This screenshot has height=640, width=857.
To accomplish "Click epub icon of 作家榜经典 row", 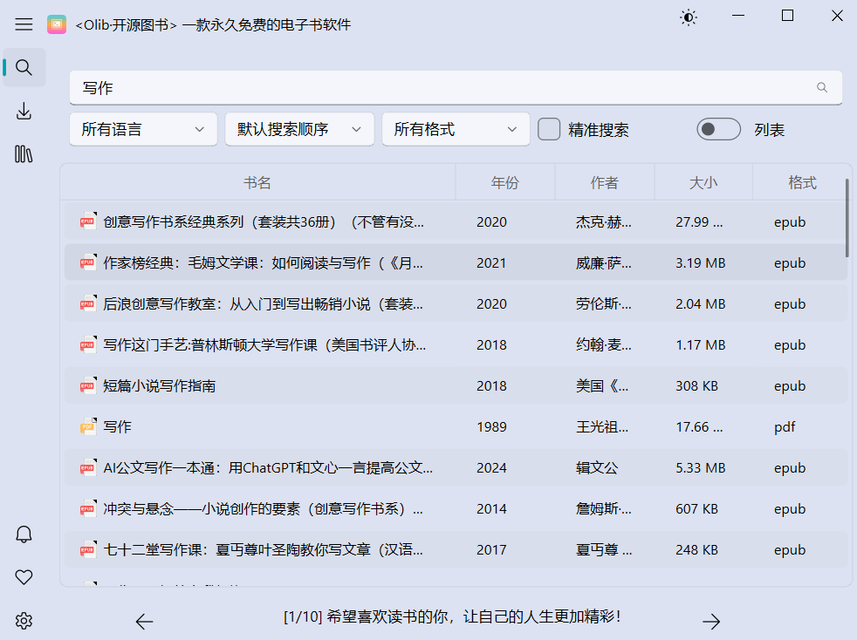I will tap(88, 262).
